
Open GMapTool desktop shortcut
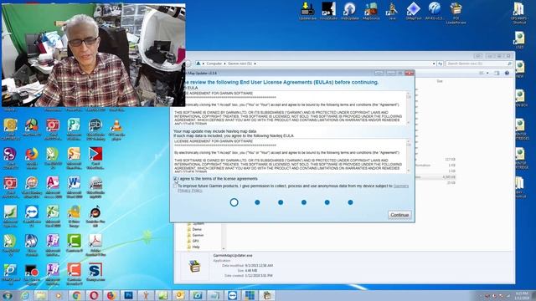click(413, 11)
